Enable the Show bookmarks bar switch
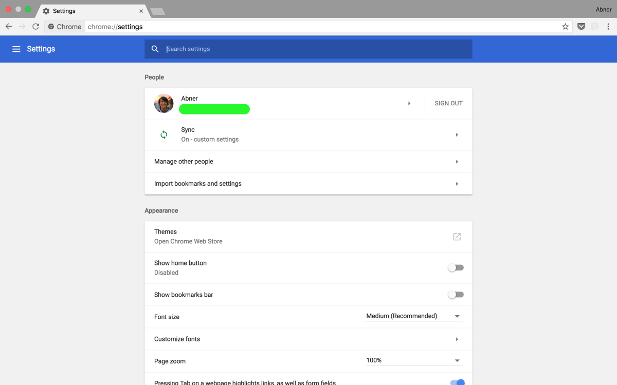Screen dimensions: 617x385 (456, 295)
